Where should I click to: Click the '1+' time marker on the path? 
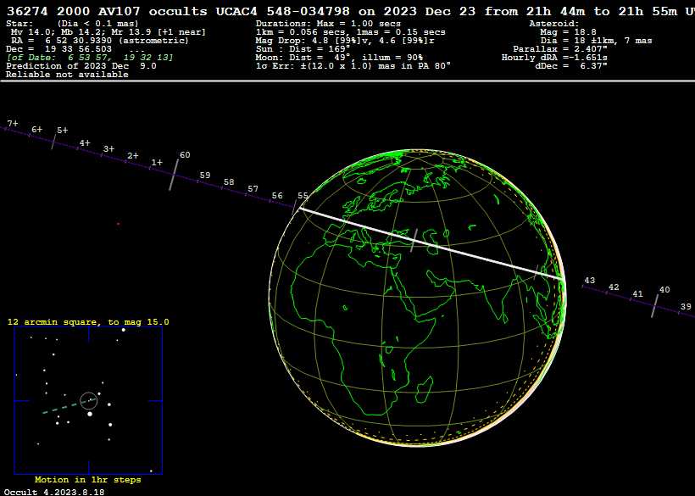(x=157, y=163)
